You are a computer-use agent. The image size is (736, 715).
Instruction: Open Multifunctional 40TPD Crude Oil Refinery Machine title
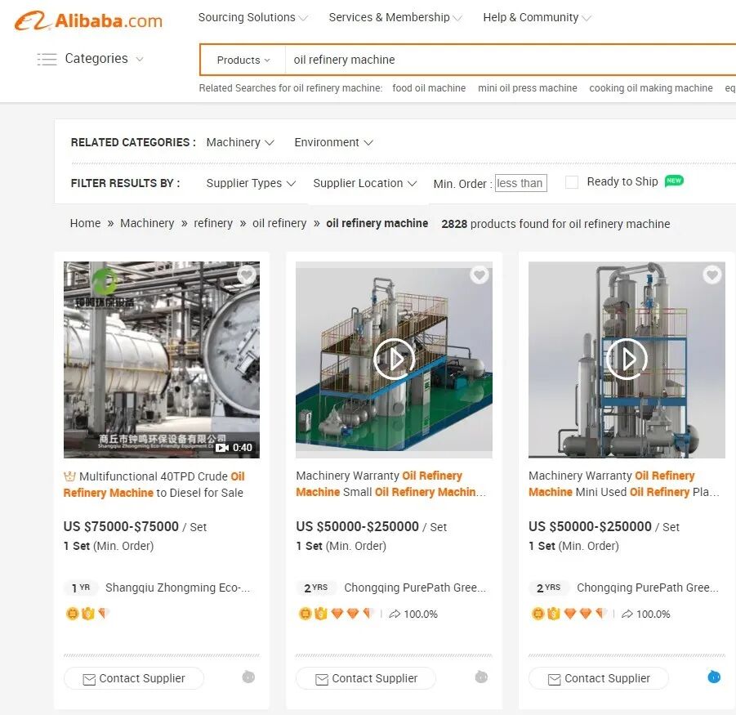pyautogui.click(x=154, y=485)
